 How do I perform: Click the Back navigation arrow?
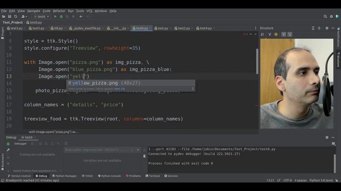(x=81, y=16)
